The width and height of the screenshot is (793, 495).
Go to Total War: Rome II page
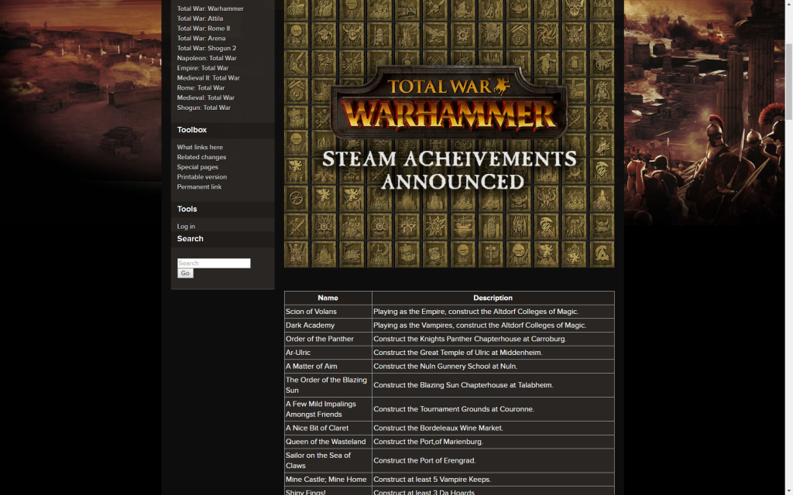pyautogui.click(x=203, y=29)
